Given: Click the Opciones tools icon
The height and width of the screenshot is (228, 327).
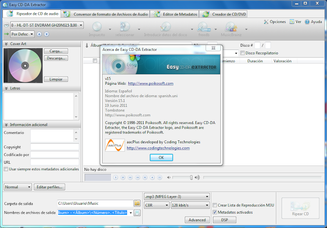Looking at the screenshot, I should point(266,22).
